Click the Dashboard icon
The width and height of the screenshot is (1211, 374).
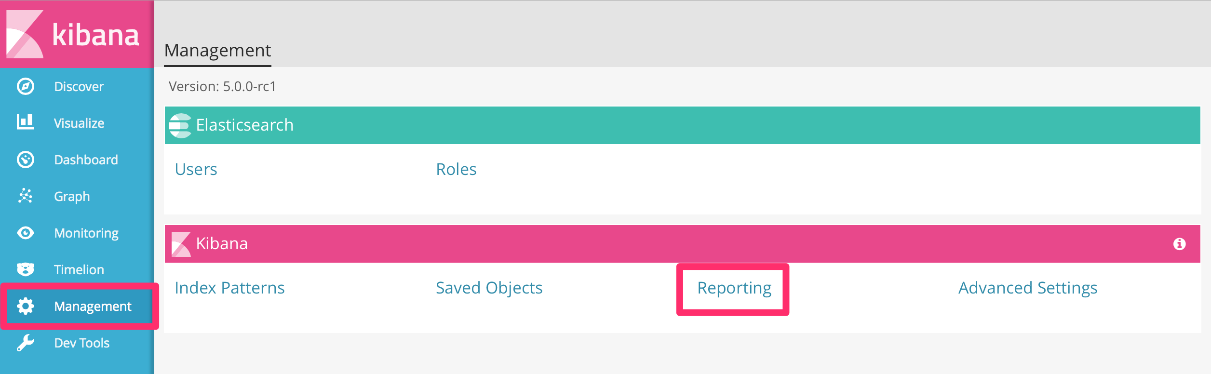point(26,160)
